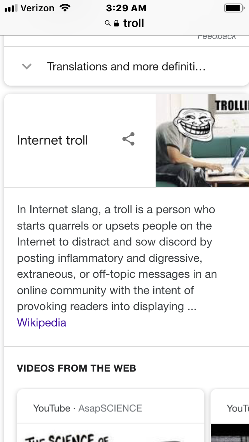Open the troll face meme thumbnail
The height and width of the screenshot is (442, 249).
[x=202, y=140]
